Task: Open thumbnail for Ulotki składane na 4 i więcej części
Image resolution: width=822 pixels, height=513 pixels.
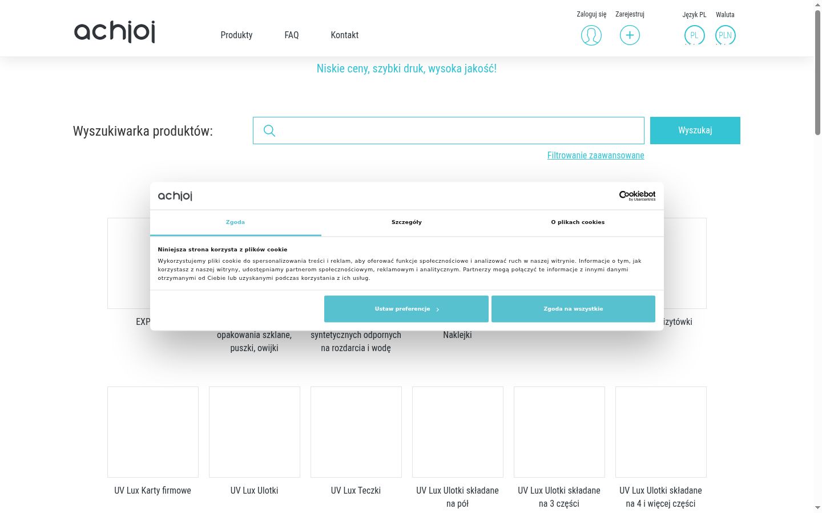Action: tap(661, 432)
